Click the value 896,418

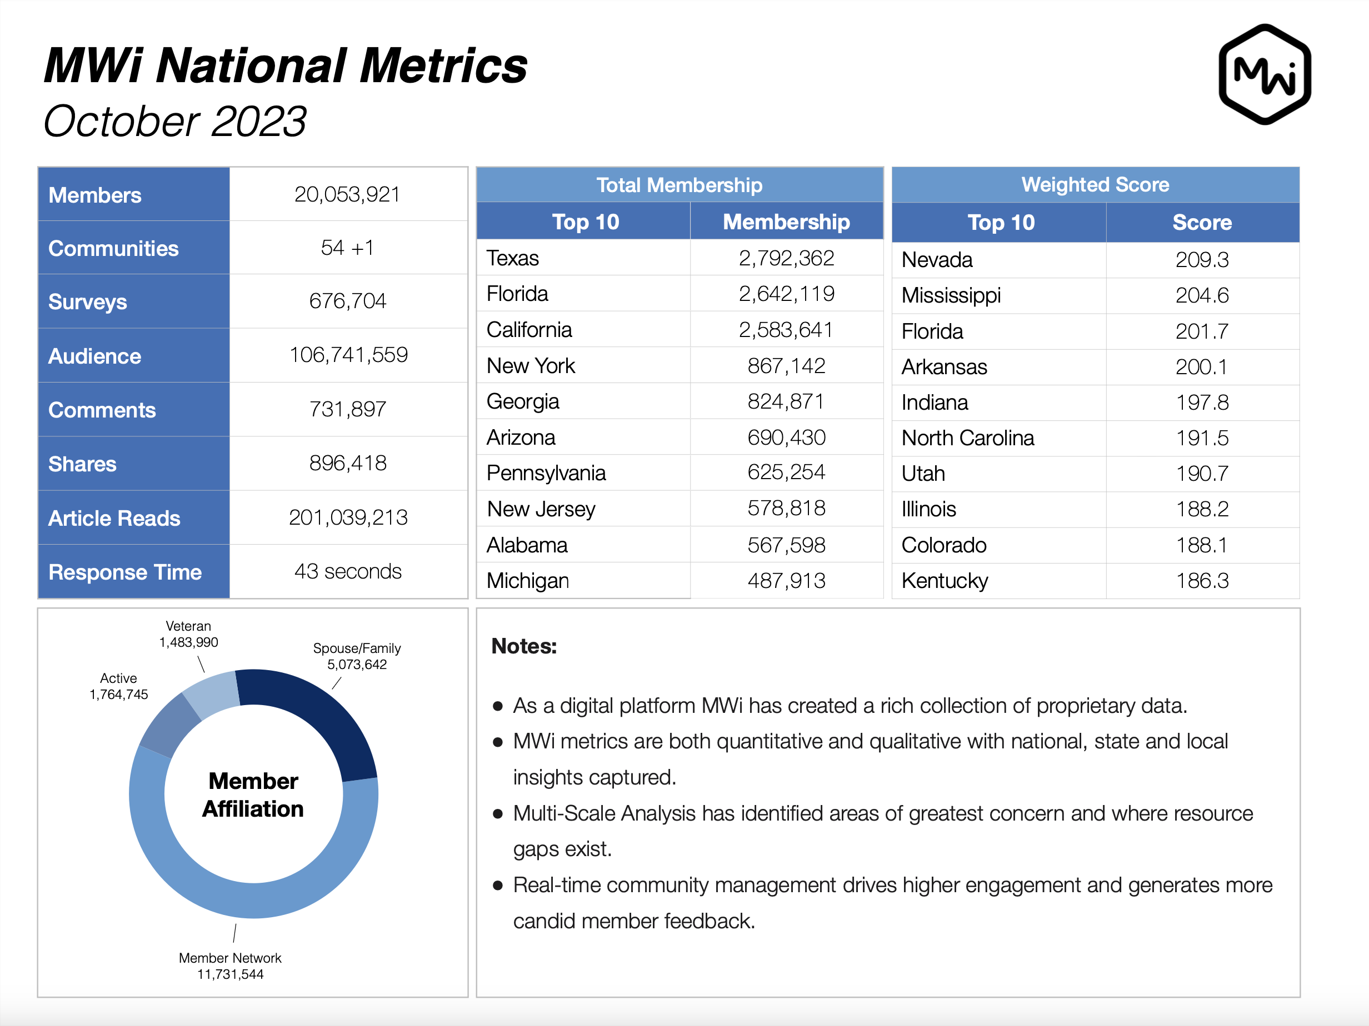pos(348,462)
